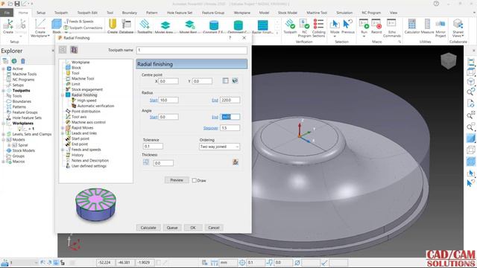This screenshot has height=268, width=477.
Task: Click the Thickness value field
Action: point(163,163)
